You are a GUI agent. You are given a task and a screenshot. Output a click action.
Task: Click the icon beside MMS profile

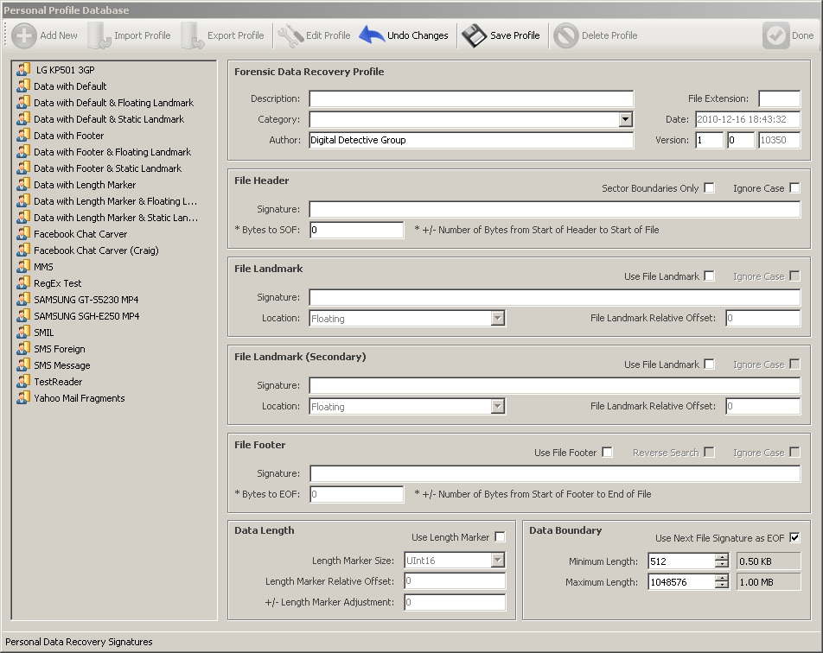click(23, 266)
